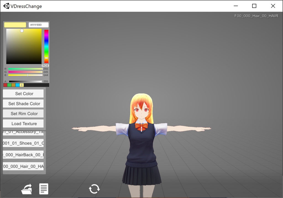Select the red saved color swatch

point(5,85)
